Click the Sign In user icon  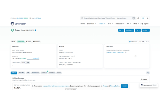pyautogui.click(x=142, y=24)
